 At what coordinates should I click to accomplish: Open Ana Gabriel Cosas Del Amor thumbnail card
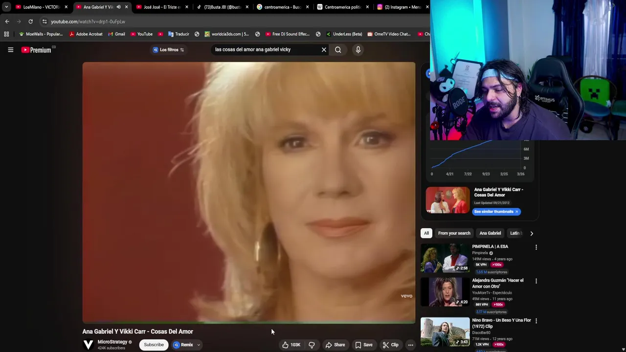pyautogui.click(x=447, y=200)
